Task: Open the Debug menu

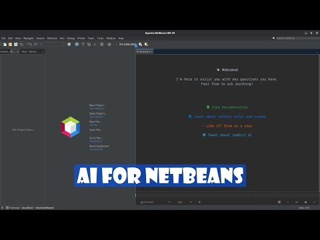Action: click(71, 38)
